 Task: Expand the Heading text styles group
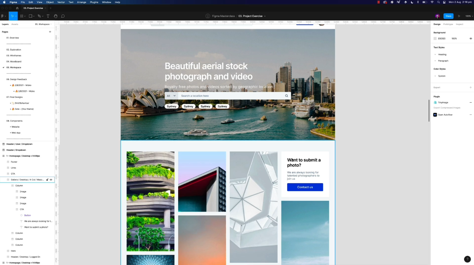click(435, 54)
